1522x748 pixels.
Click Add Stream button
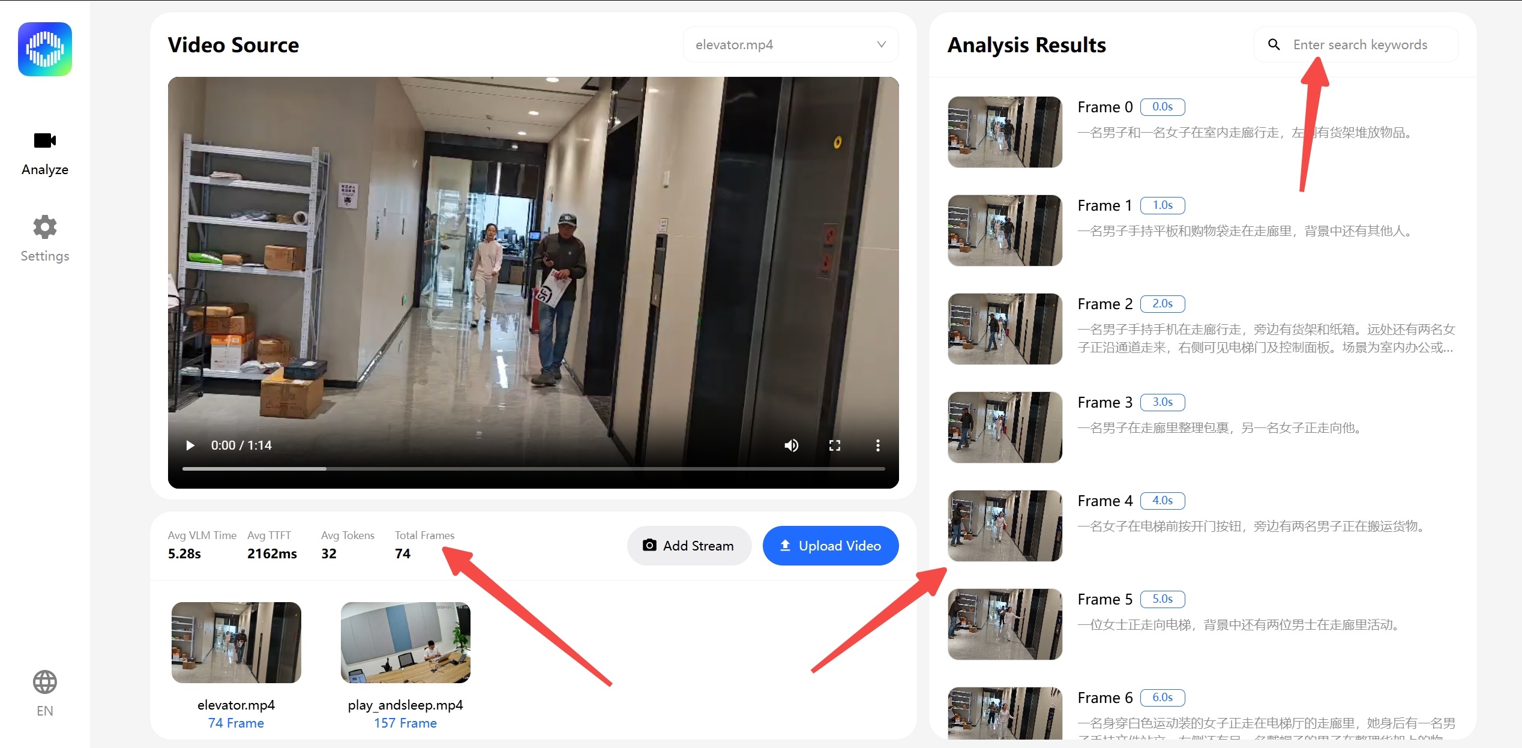pyautogui.click(x=688, y=546)
